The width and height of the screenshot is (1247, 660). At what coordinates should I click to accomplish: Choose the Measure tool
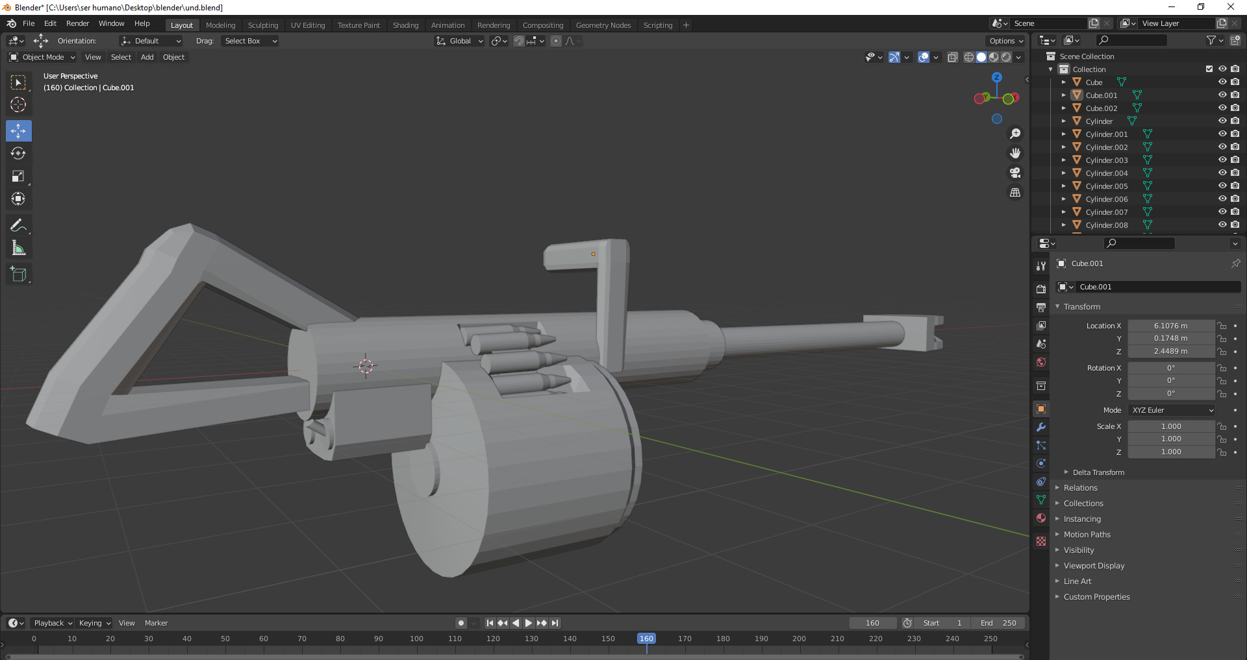(18, 249)
